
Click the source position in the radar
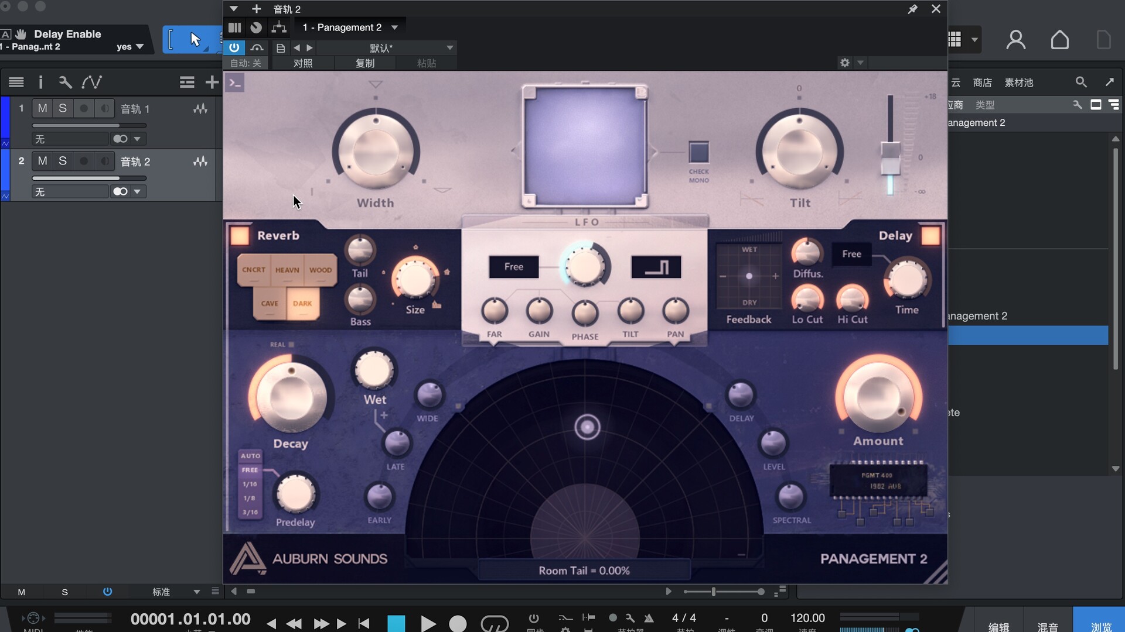point(587,427)
